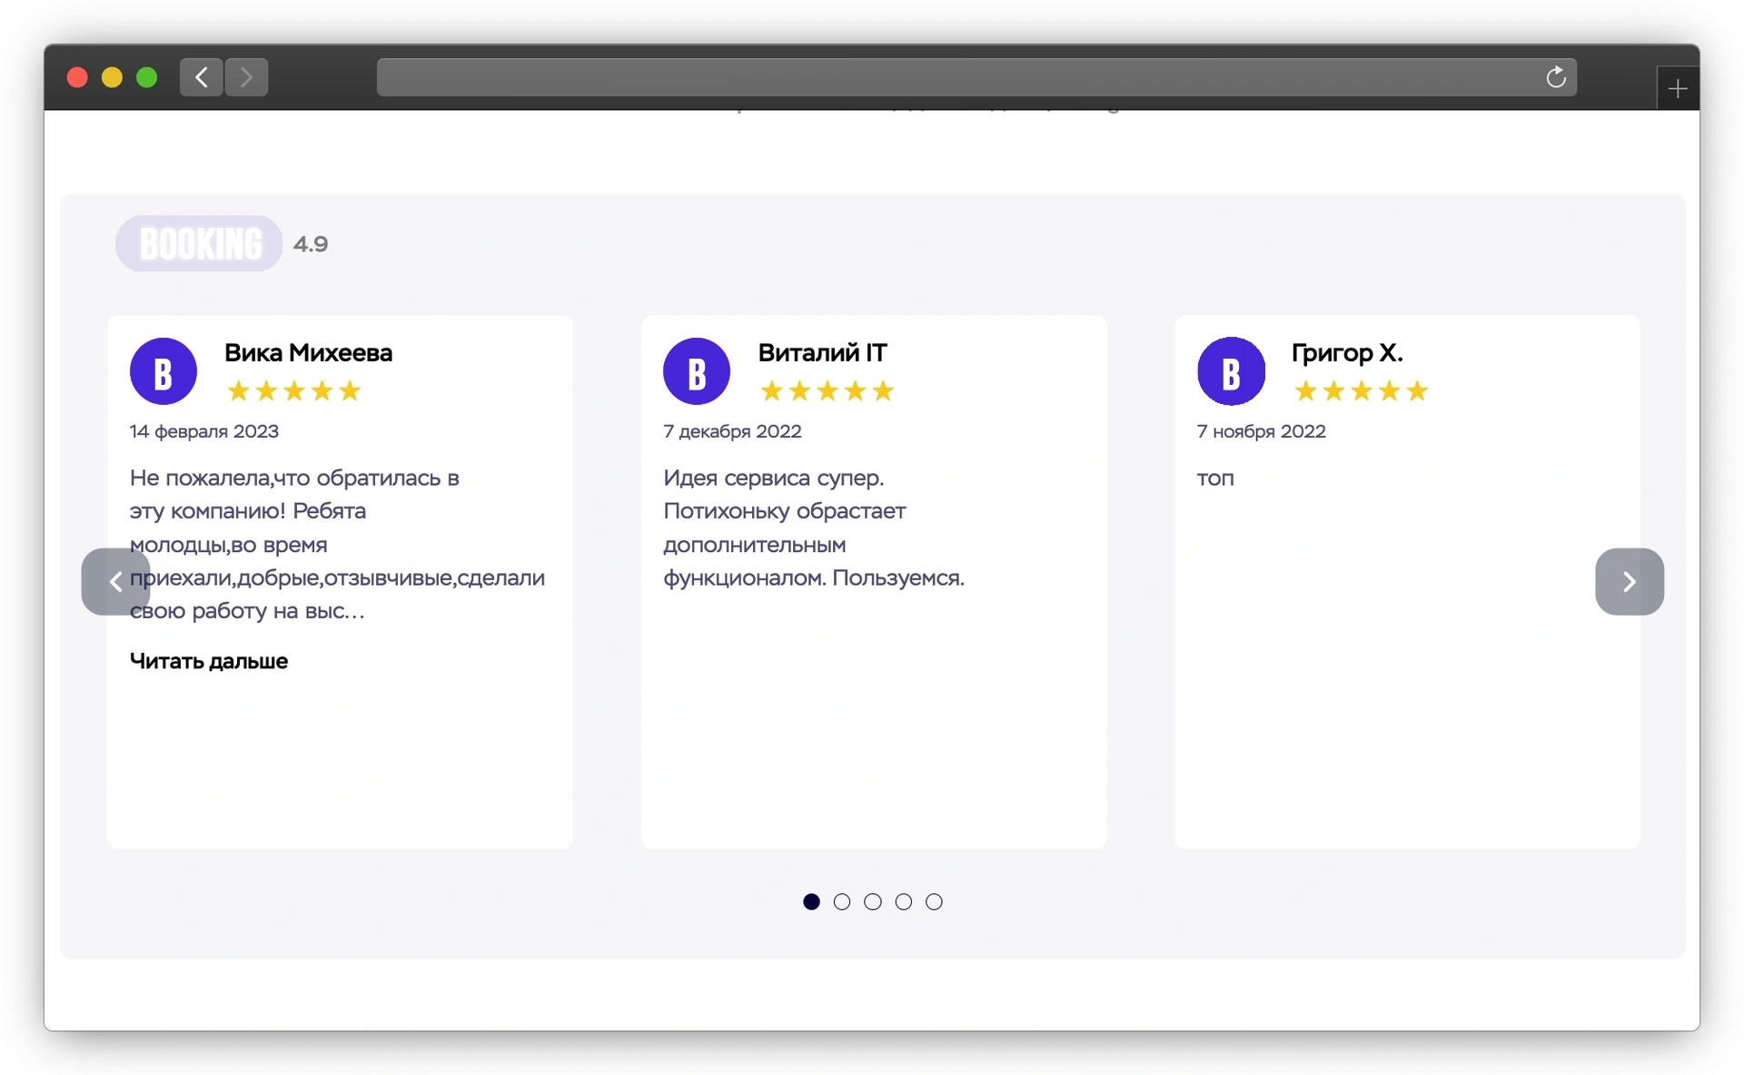Click the star rating of Вика Михеева
1744x1075 pixels.
[x=293, y=391]
